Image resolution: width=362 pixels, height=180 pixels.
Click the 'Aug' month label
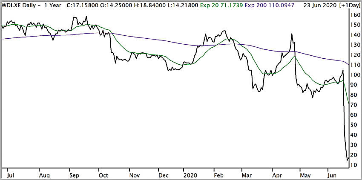[44, 175]
